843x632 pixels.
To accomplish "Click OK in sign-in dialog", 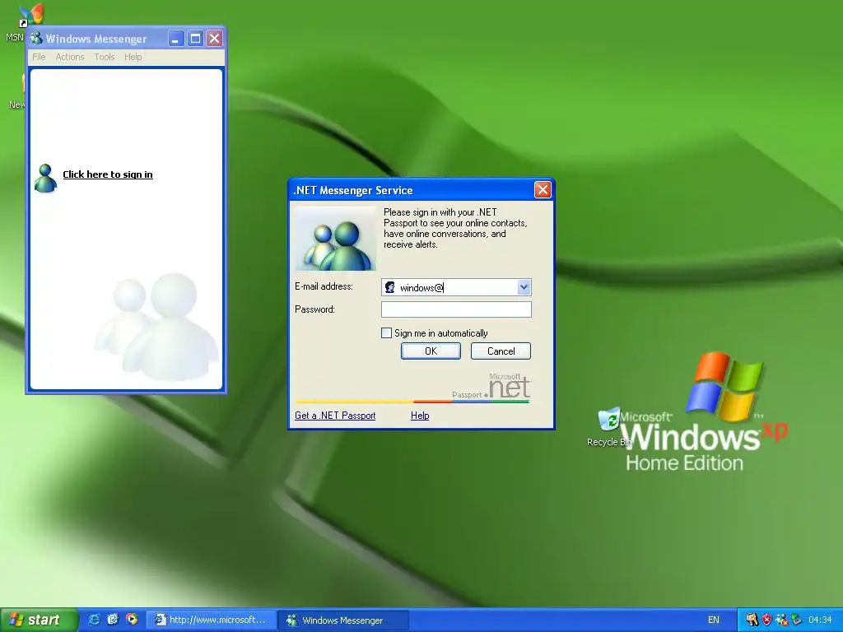I will click(431, 351).
